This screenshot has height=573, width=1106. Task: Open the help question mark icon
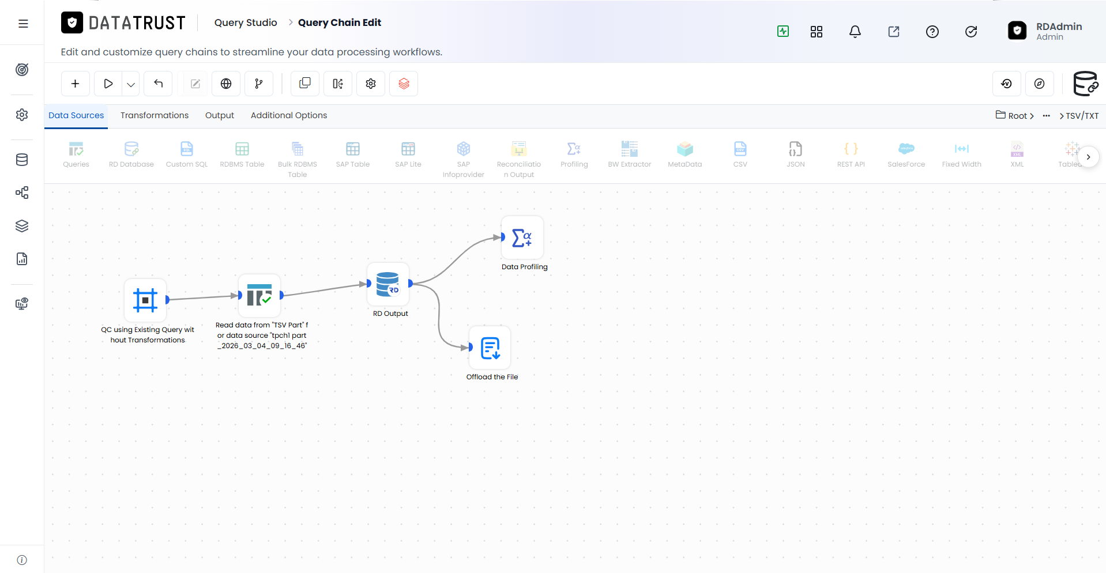coord(932,32)
